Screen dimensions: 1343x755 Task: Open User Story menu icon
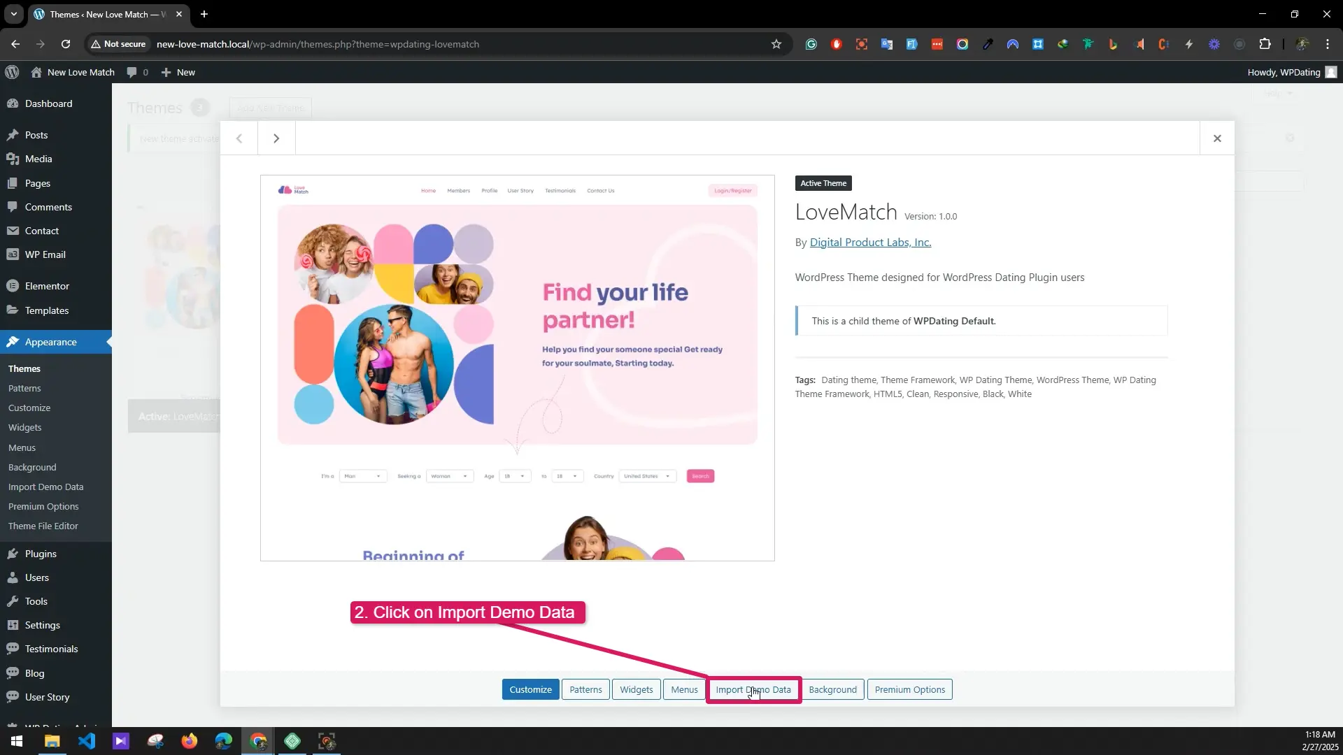(x=13, y=697)
